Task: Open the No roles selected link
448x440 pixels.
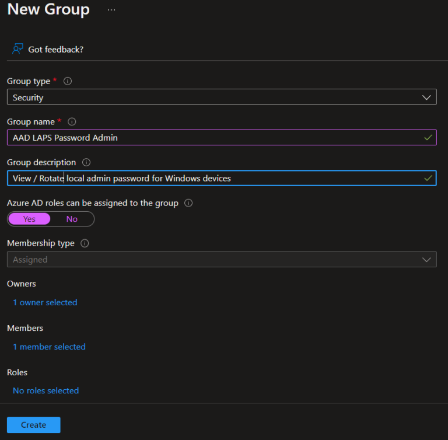Action: (45, 390)
